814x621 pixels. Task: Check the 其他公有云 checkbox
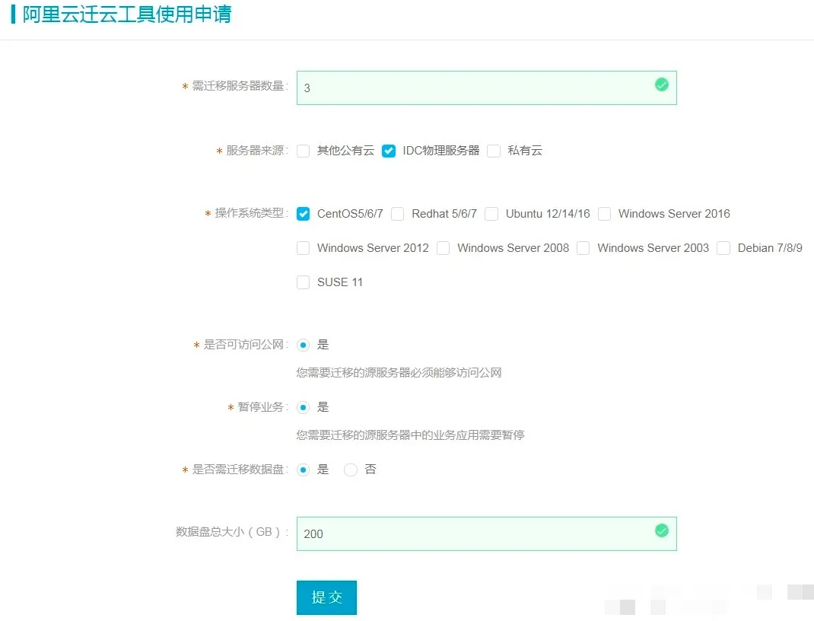point(304,151)
